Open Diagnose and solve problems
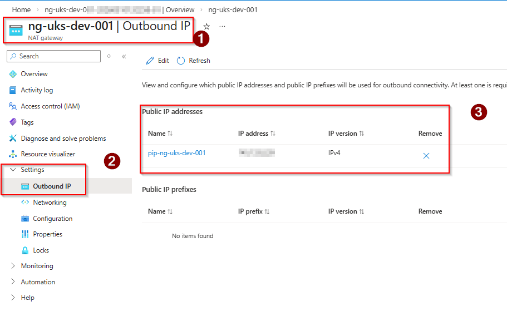Viewport: 507px width, 316px height. [x=63, y=139]
